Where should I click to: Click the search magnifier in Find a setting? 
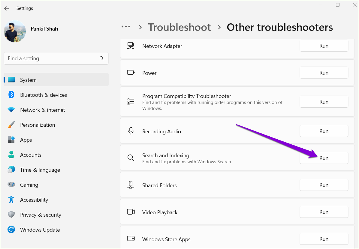point(101,58)
